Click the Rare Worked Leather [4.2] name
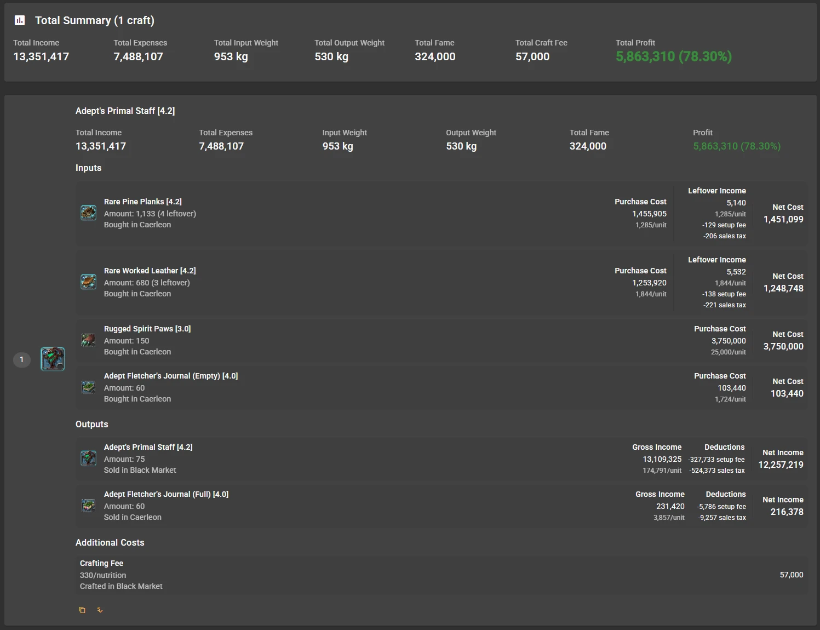820x630 pixels. (x=150, y=271)
